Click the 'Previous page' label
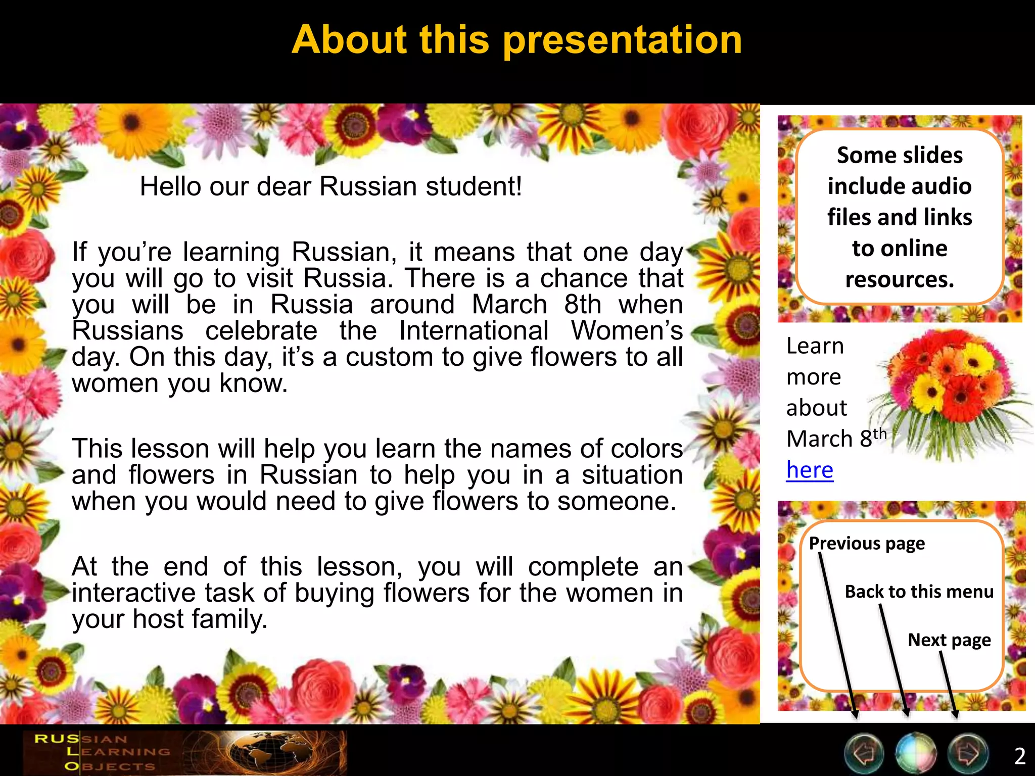The width and height of the screenshot is (1035, 776). (867, 544)
